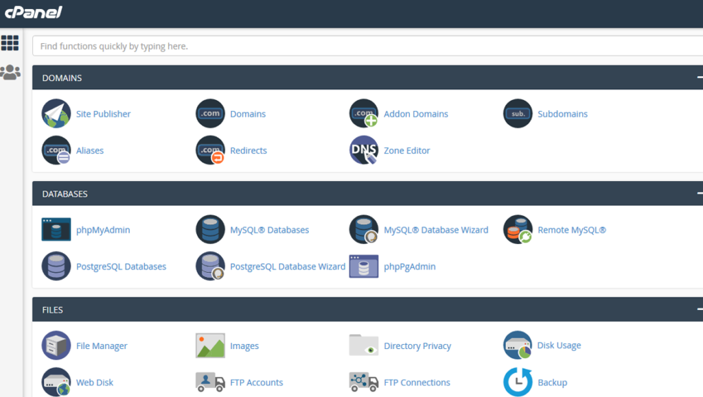Click the Directory Privacy folder icon
703x397 pixels.
(364, 345)
